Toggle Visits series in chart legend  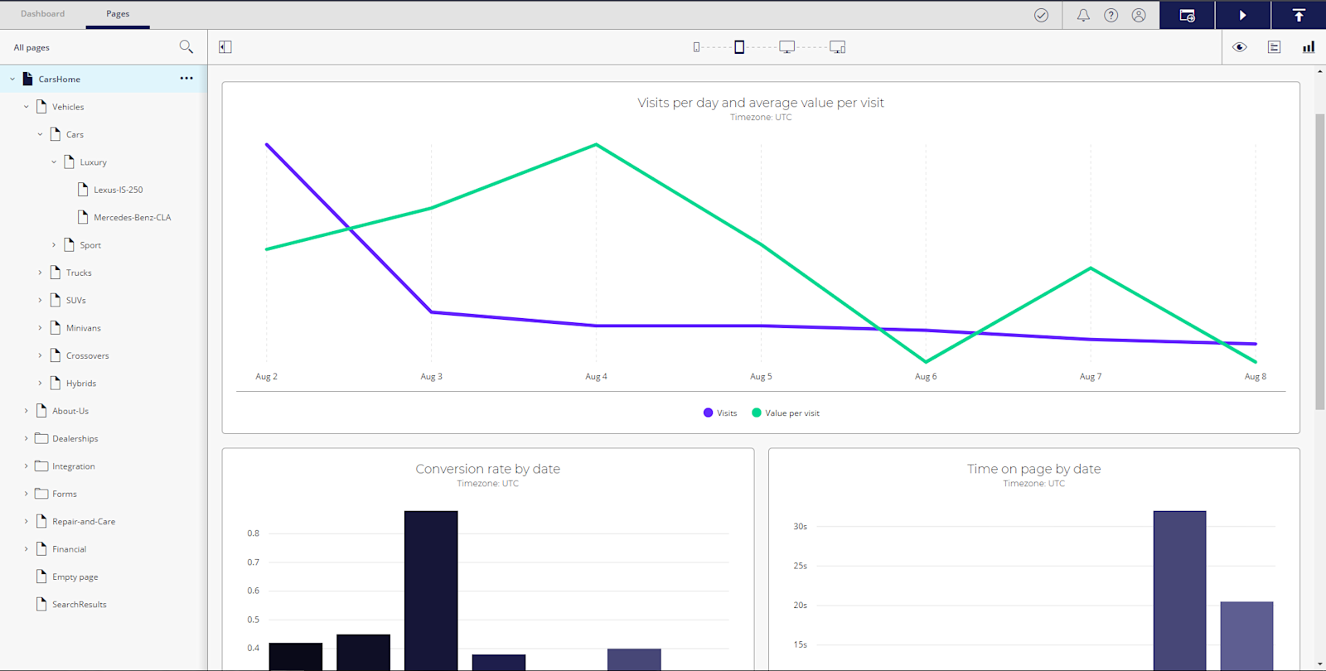pyautogui.click(x=720, y=413)
